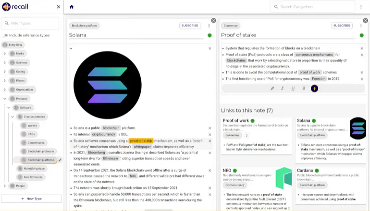Open the Peercoin tag link
The image size is (370, 211).
click(319, 79)
